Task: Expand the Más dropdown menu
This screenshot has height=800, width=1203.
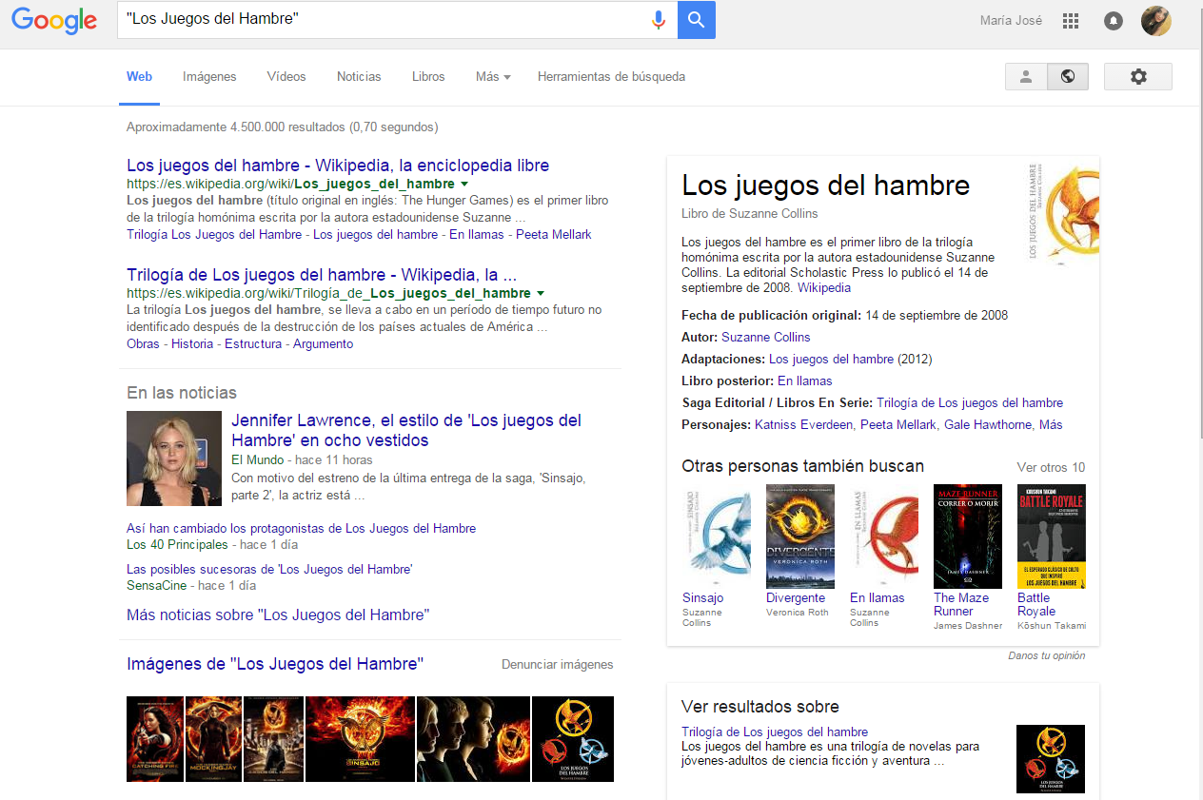Action: coord(493,77)
